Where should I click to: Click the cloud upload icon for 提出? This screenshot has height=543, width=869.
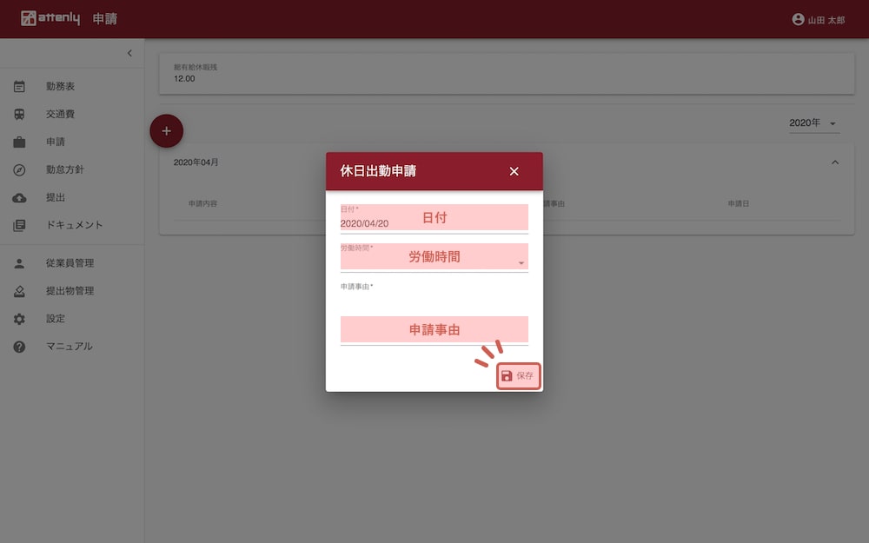tap(19, 198)
